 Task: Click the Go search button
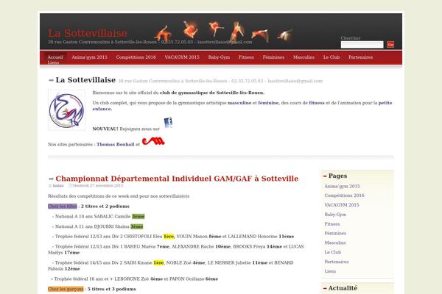pos(390,44)
